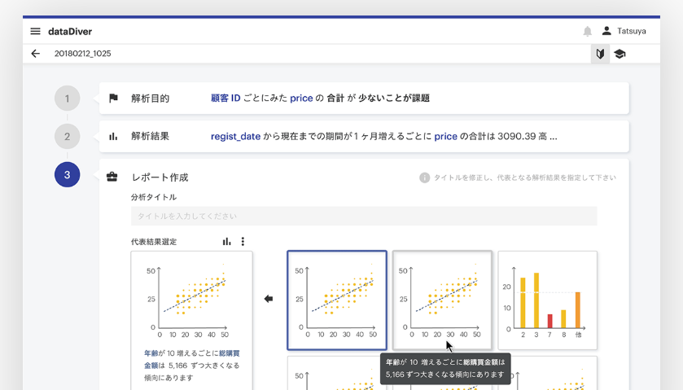Click chart type icon next to 代表結果選定
The image size is (683, 390).
tap(226, 241)
